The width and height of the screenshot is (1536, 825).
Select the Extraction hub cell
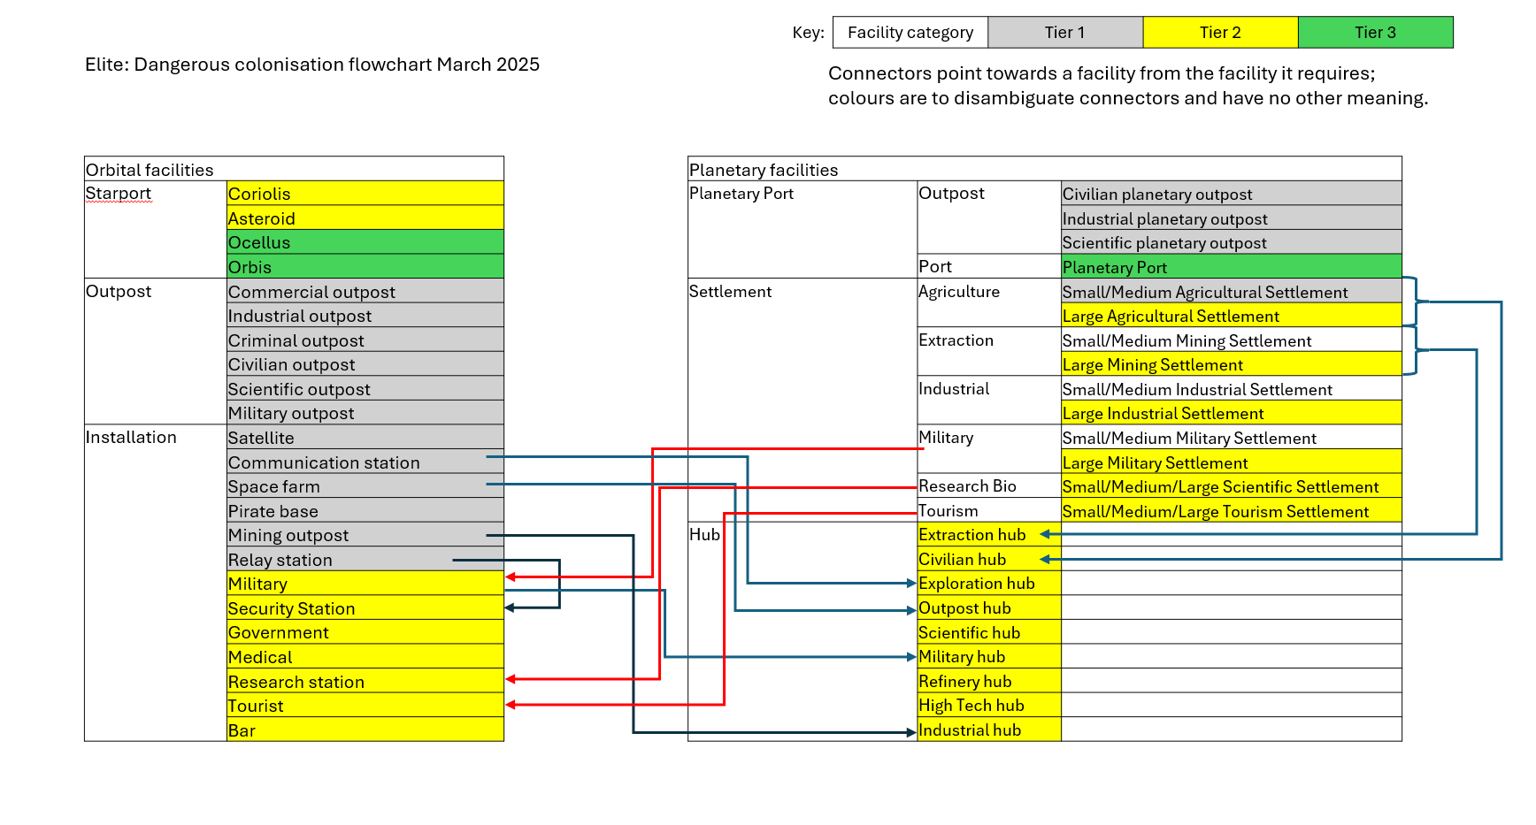tap(989, 534)
